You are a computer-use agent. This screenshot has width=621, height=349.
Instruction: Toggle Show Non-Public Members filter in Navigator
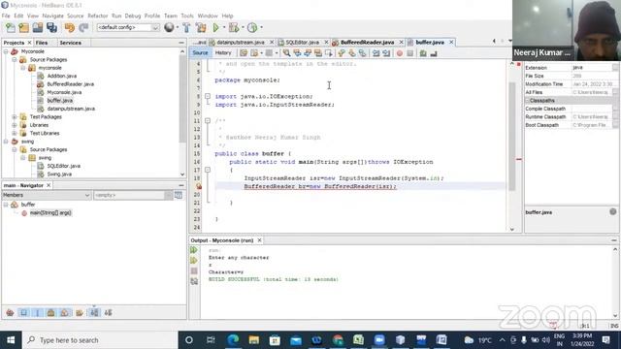pyautogui.click(x=50, y=312)
